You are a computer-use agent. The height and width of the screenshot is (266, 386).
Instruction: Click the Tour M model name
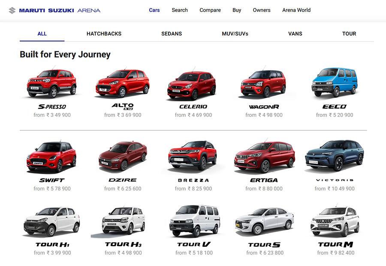tap(335, 245)
